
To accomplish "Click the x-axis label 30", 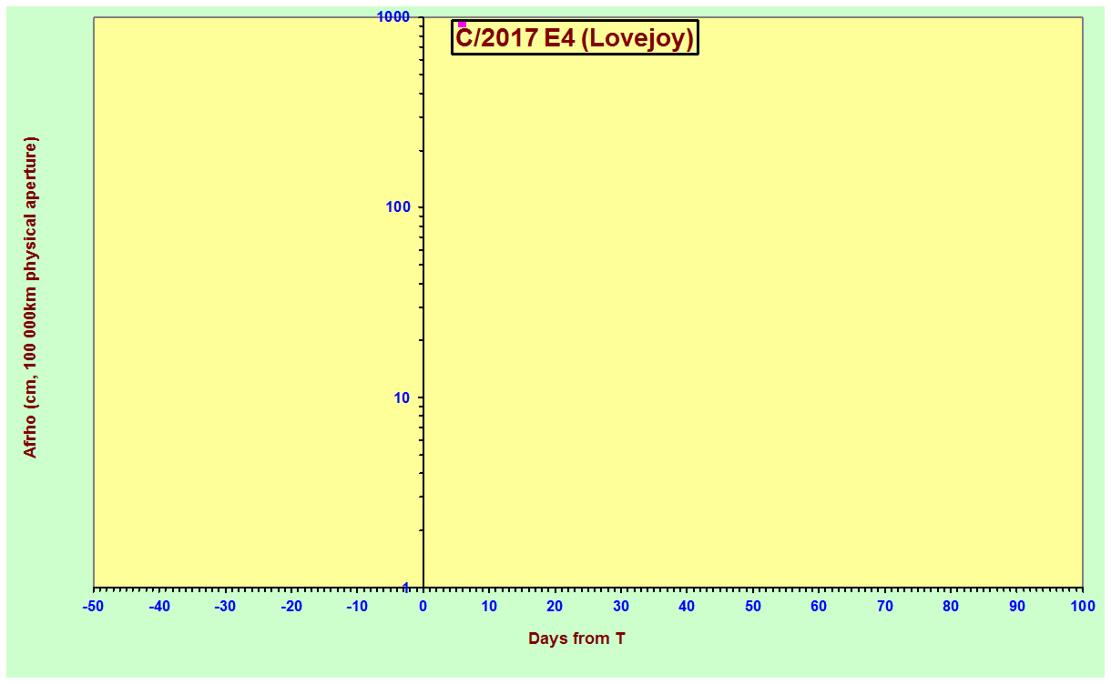I will 621,606.
